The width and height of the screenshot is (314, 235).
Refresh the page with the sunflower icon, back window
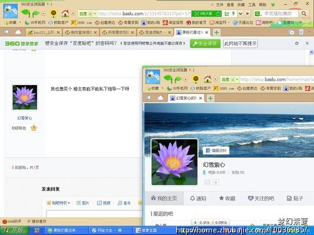pyautogui.click(x=54, y=13)
